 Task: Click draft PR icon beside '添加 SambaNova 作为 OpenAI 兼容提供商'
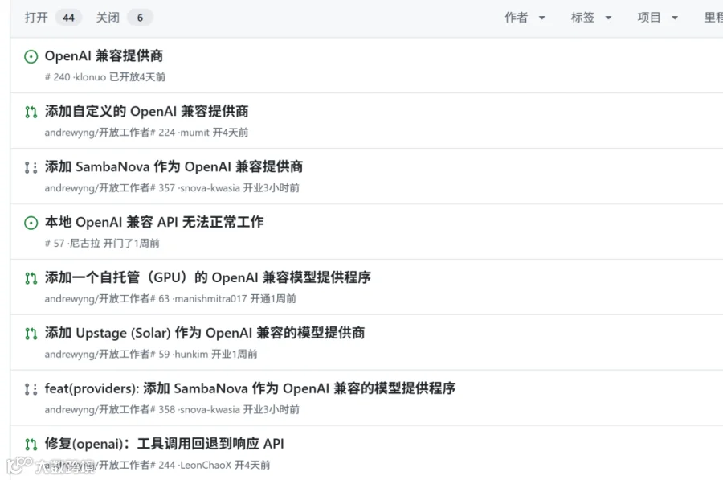31,167
